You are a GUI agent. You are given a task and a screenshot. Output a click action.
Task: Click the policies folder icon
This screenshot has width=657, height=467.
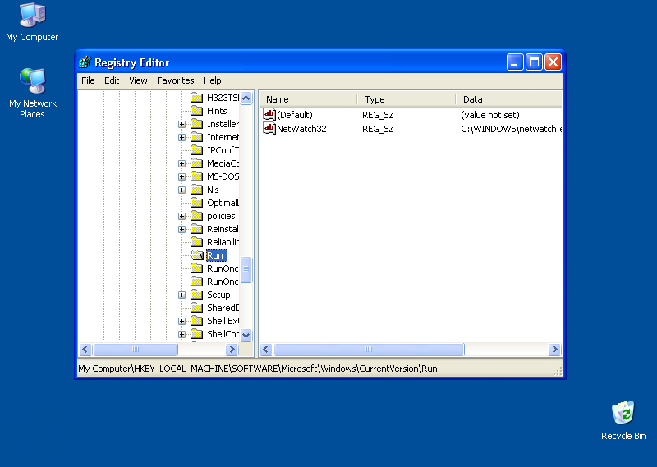tap(196, 216)
